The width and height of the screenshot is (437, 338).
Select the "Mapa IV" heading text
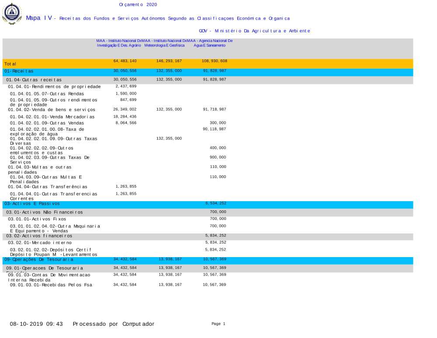[39, 18]
